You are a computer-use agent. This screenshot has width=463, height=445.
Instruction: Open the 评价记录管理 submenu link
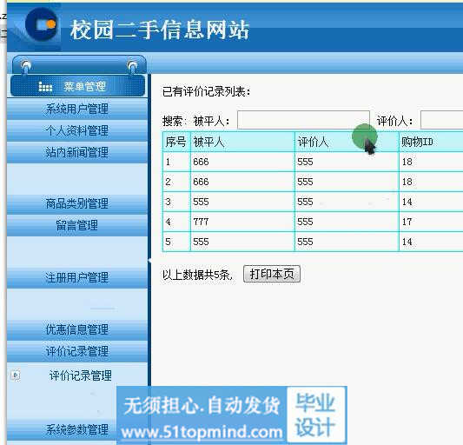[x=81, y=375]
